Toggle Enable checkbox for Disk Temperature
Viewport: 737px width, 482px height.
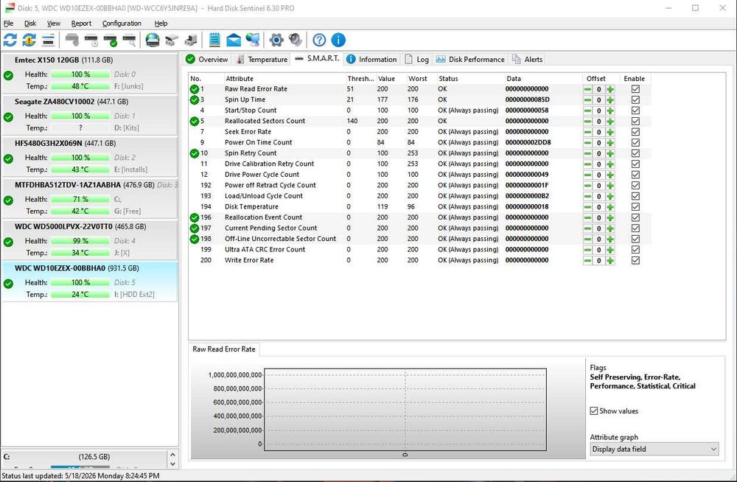pyautogui.click(x=635, y=207)
